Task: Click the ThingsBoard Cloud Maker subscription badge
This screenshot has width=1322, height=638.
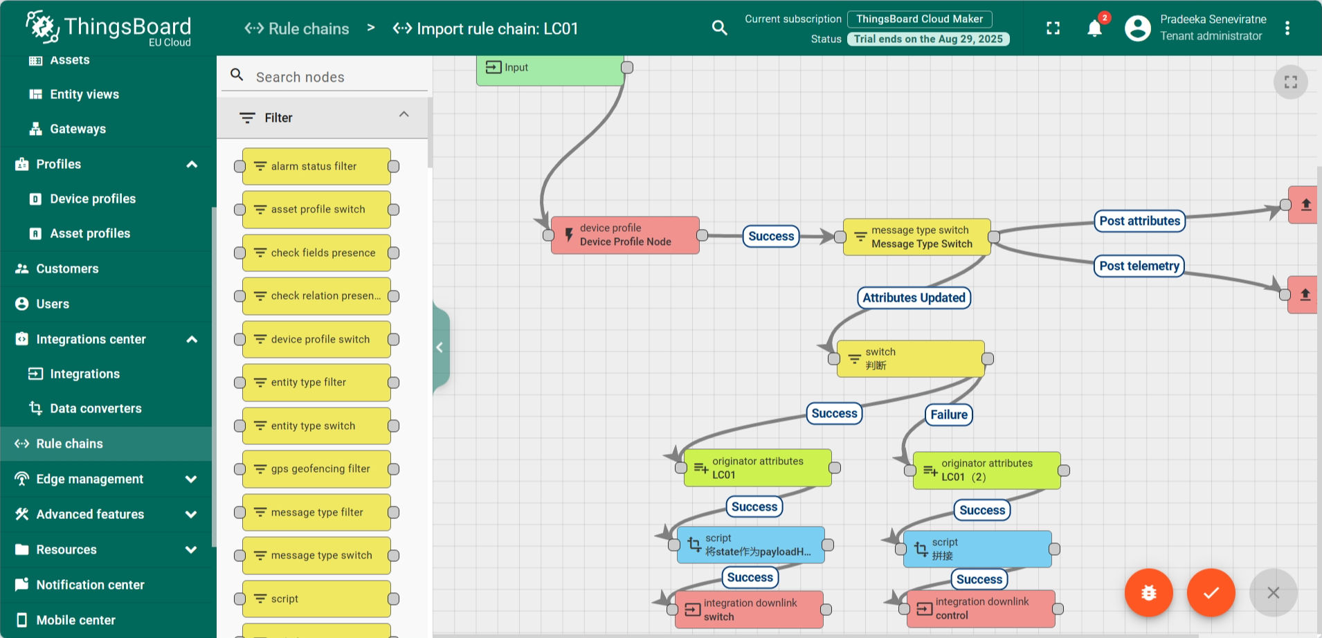Action: pyautogui.click(x=920, y=19)
